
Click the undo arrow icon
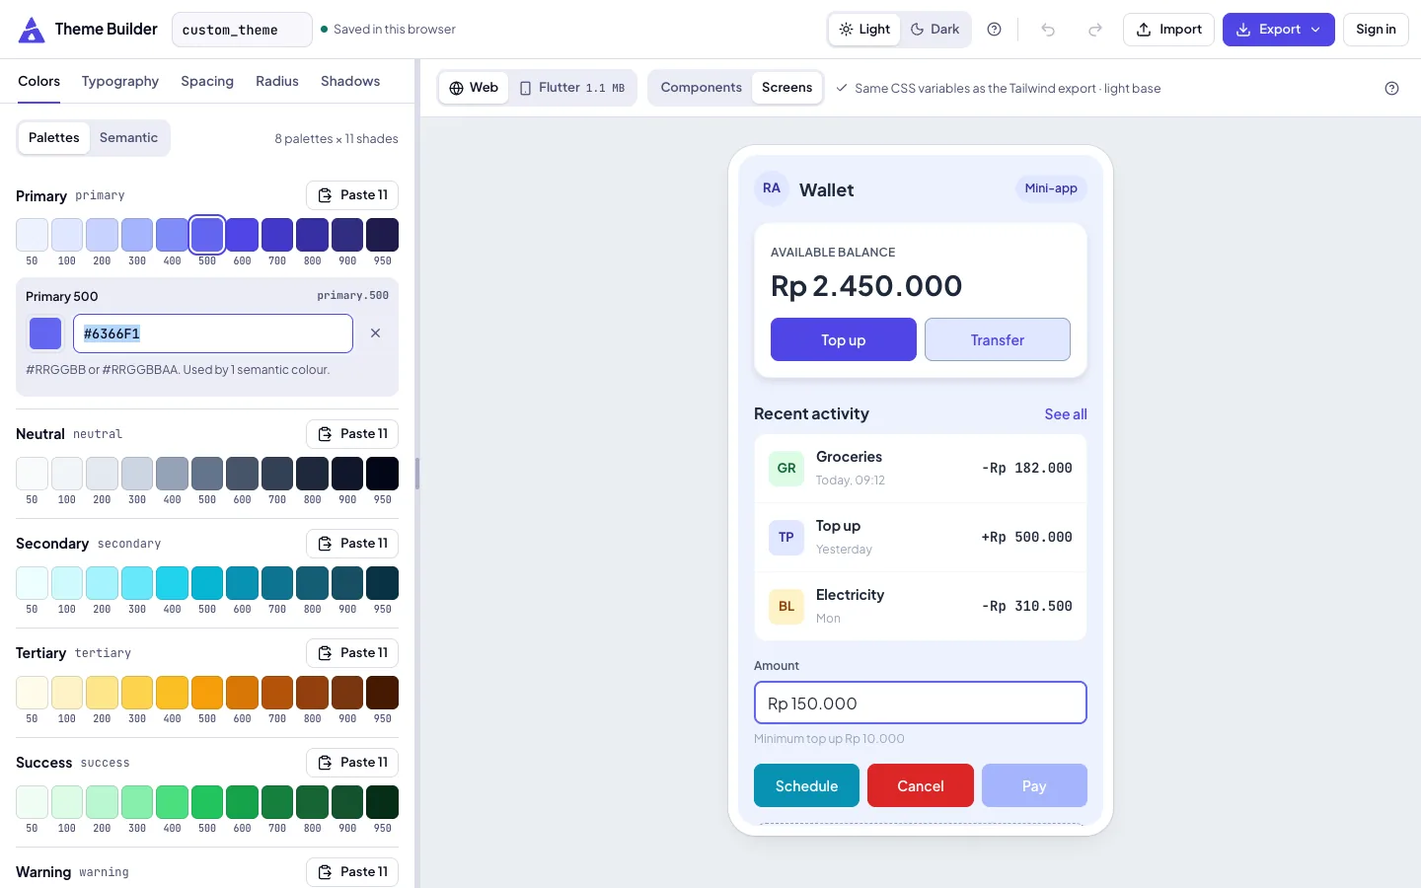click(x=1048, y=30)
